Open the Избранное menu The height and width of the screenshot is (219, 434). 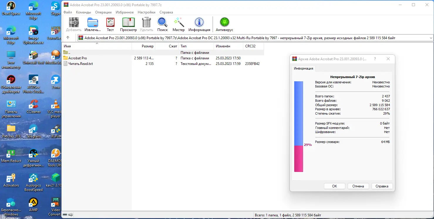click(125, 12)
